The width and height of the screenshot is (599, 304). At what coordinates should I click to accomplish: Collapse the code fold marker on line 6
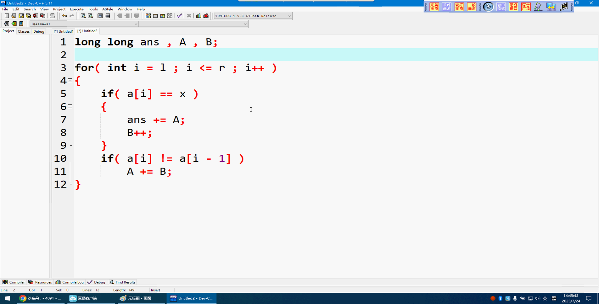[70, 106]
